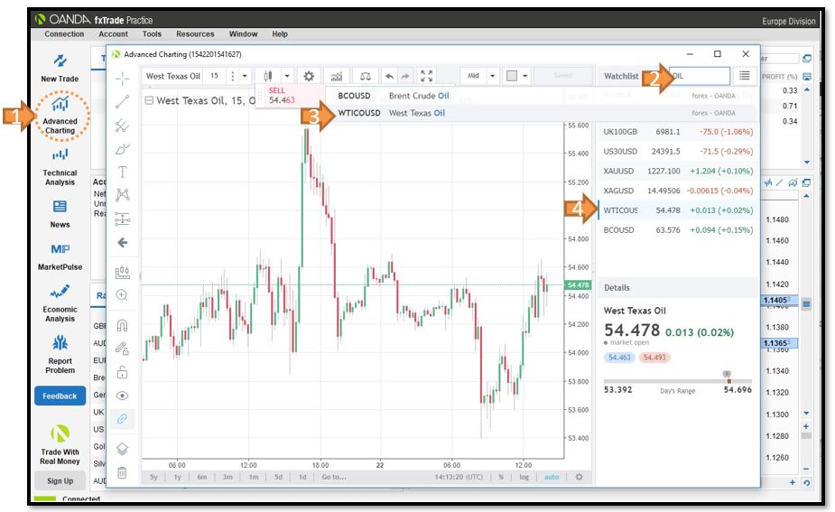Image resolution: width=835 pixels, height=512 pixels.
Task: Open the indicators icon in the chart toolbar
Action: click(337, 77)
